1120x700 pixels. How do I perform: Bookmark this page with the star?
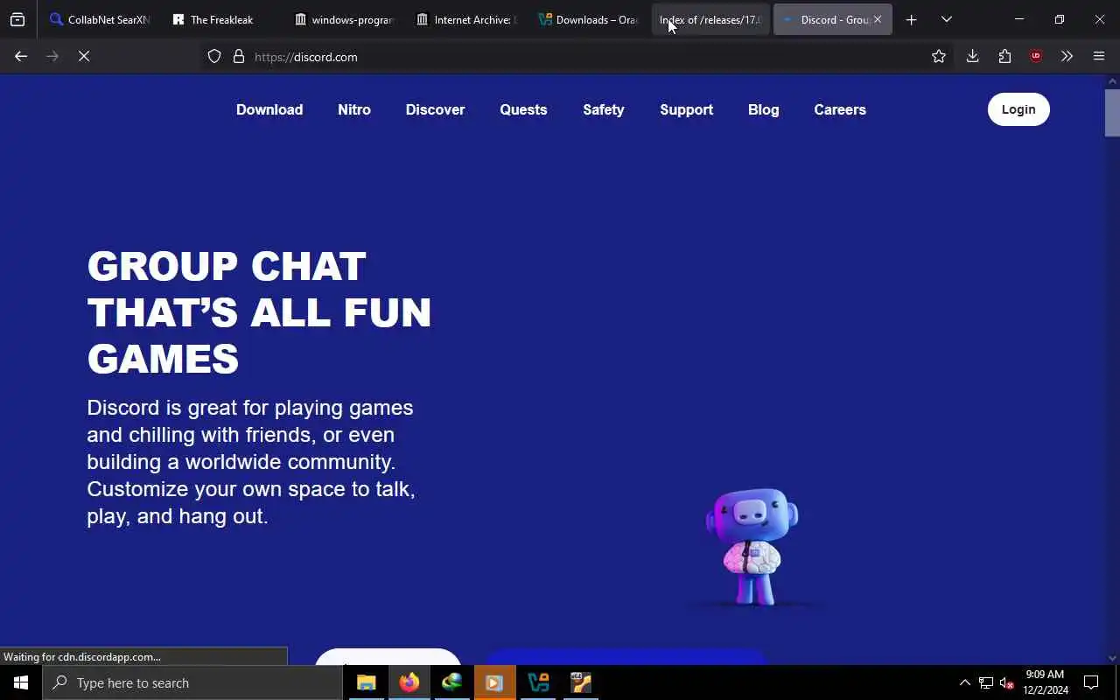point(939,56)
